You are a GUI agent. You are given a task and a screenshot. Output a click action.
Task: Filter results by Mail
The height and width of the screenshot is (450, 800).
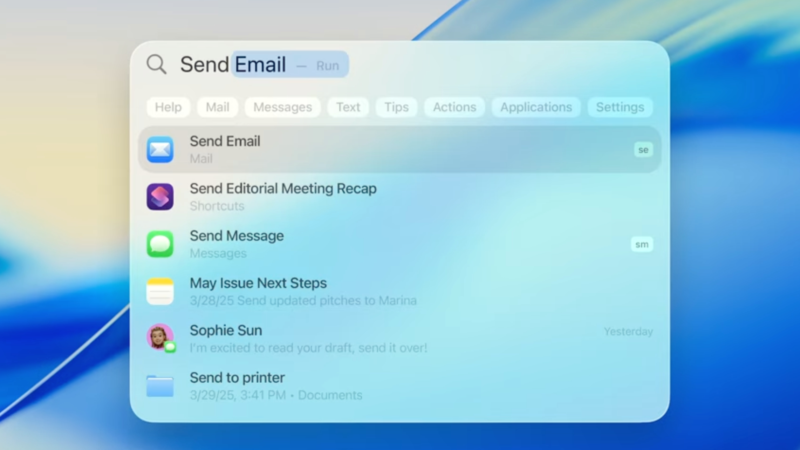point(217,107)
